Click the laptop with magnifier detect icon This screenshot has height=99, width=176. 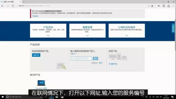pyautogui.click(x=61, y=66)
